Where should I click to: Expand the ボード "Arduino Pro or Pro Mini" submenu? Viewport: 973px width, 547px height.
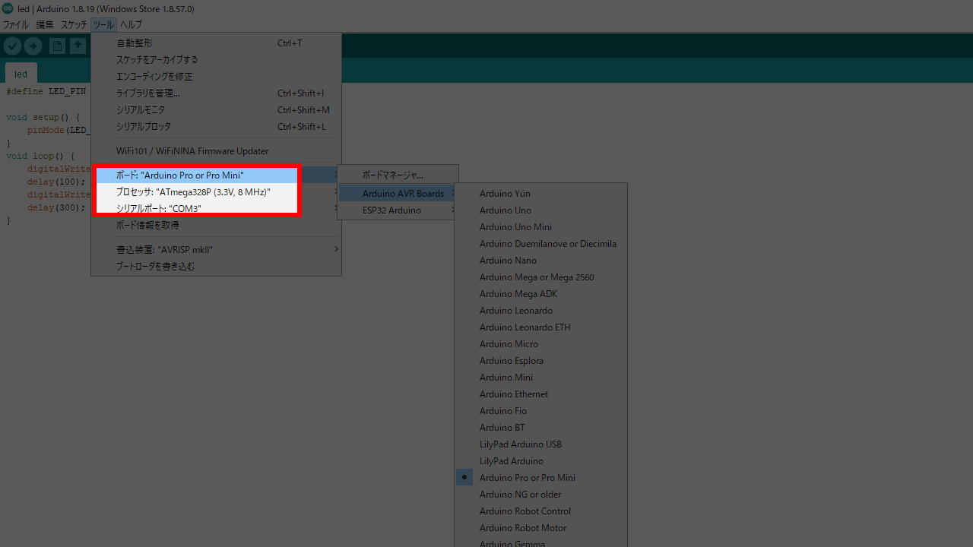pyautogui.click(x=196, y=175)
